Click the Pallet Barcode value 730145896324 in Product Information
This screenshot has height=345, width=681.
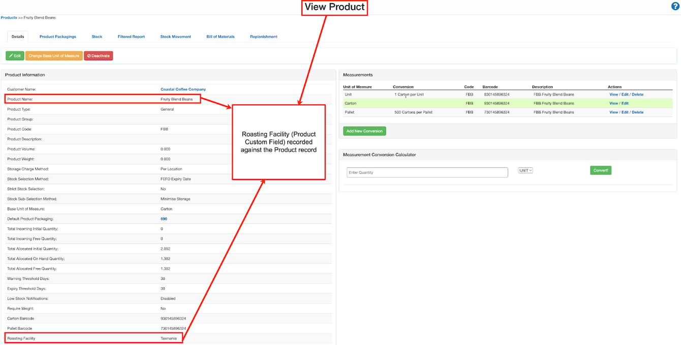pos(173,329)
